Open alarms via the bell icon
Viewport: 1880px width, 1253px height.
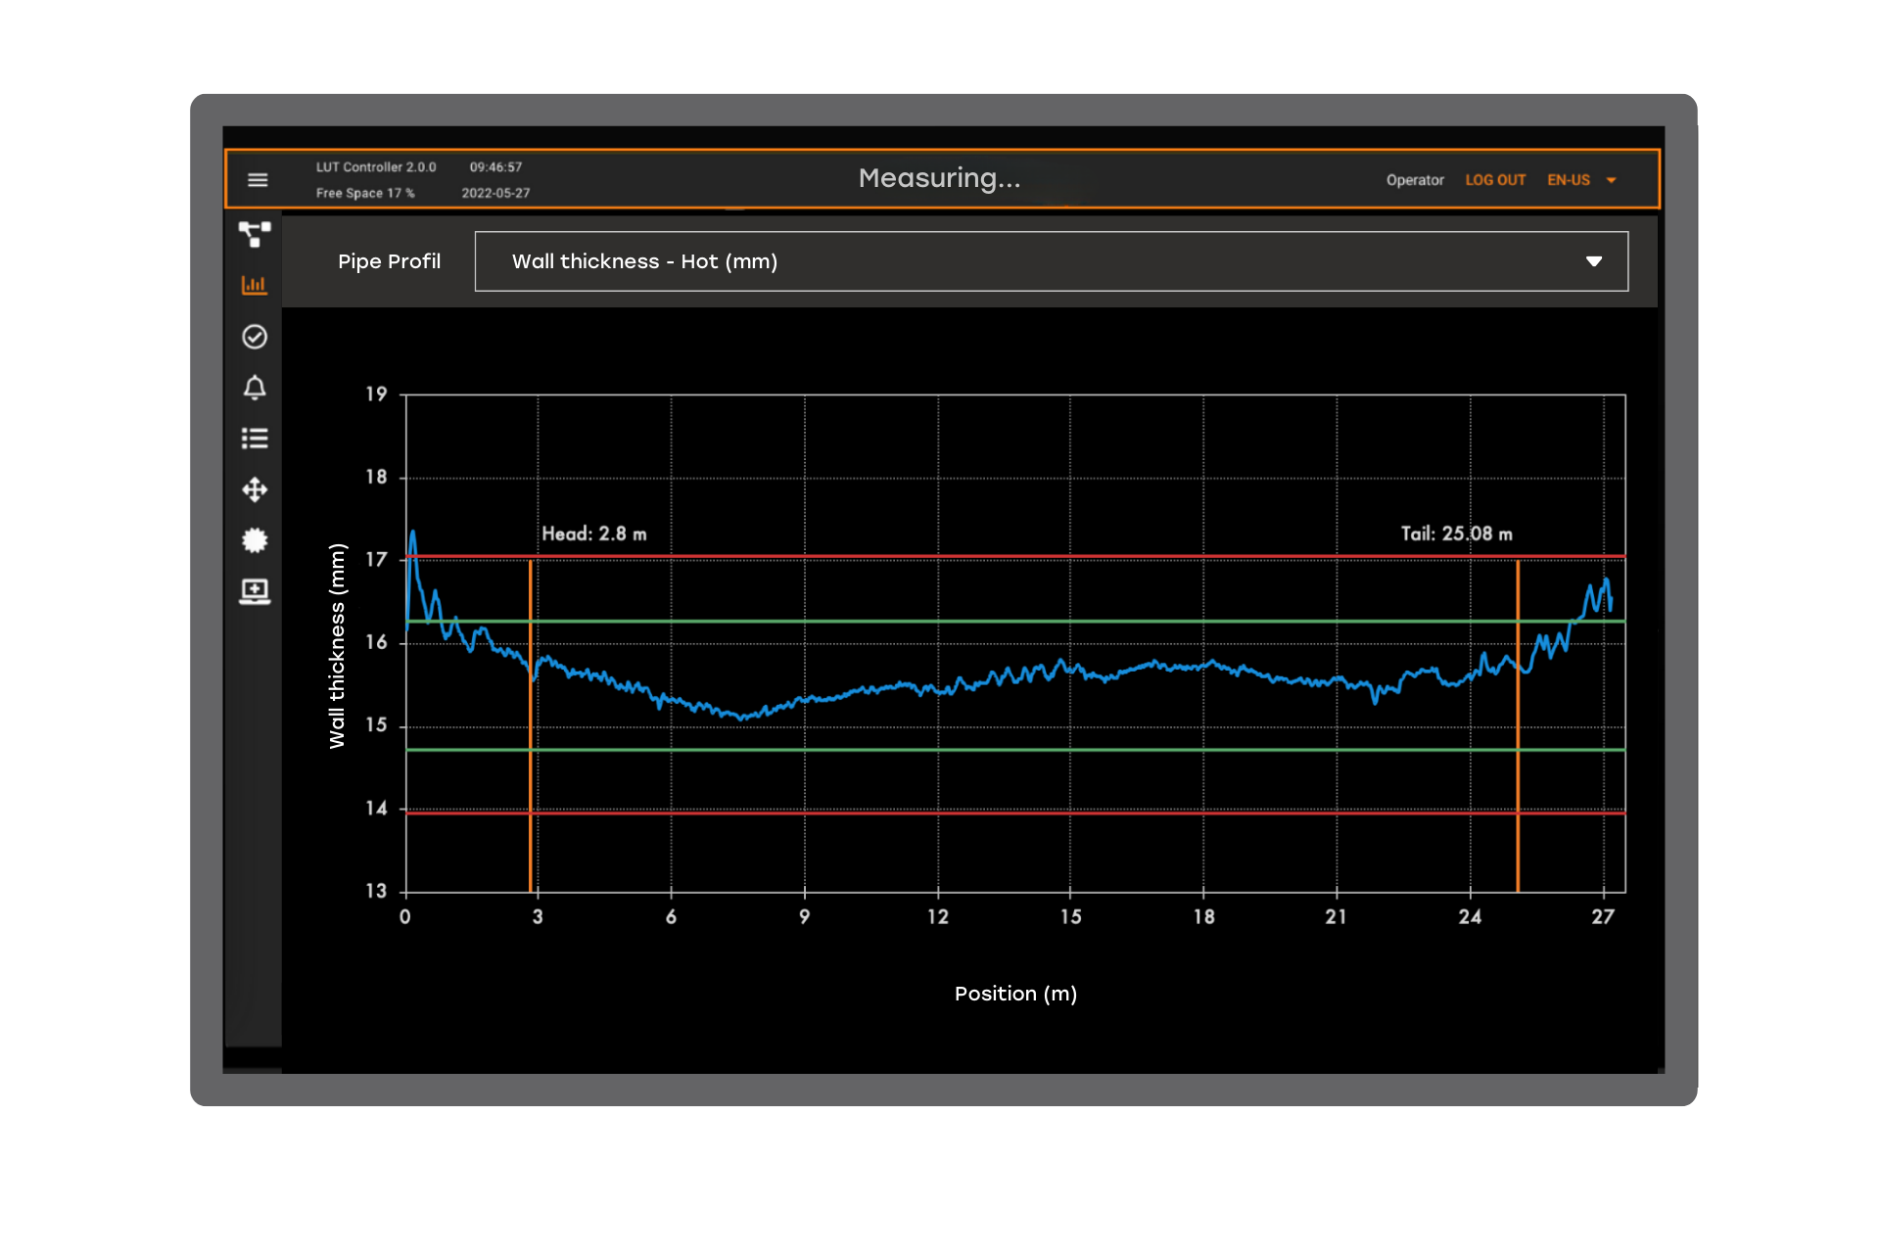255,388
